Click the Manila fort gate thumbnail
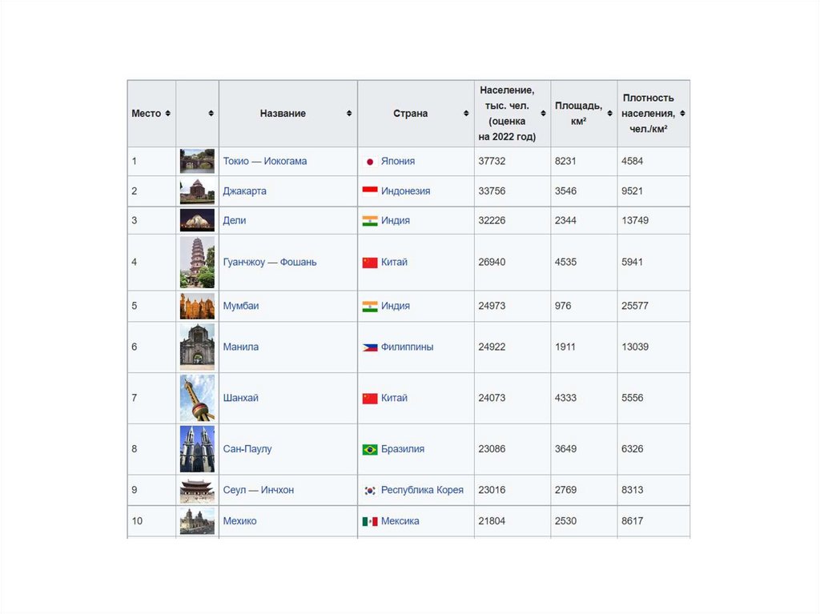Viewport: 820px width, 614px height. click(x=197, y=347)
